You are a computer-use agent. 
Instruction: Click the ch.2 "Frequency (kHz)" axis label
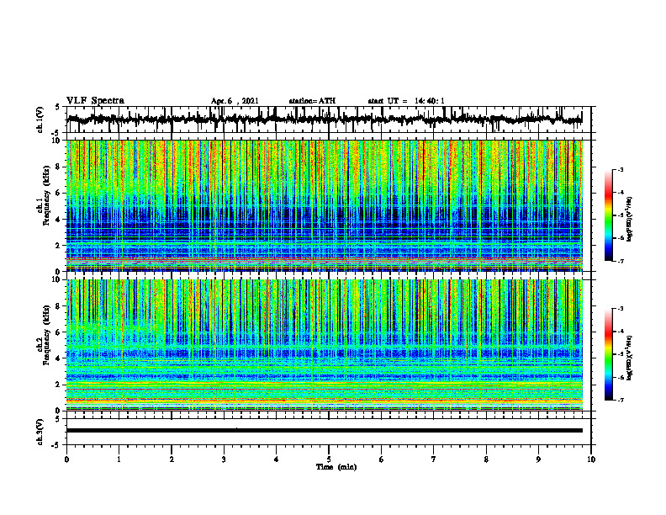[46, 335]
